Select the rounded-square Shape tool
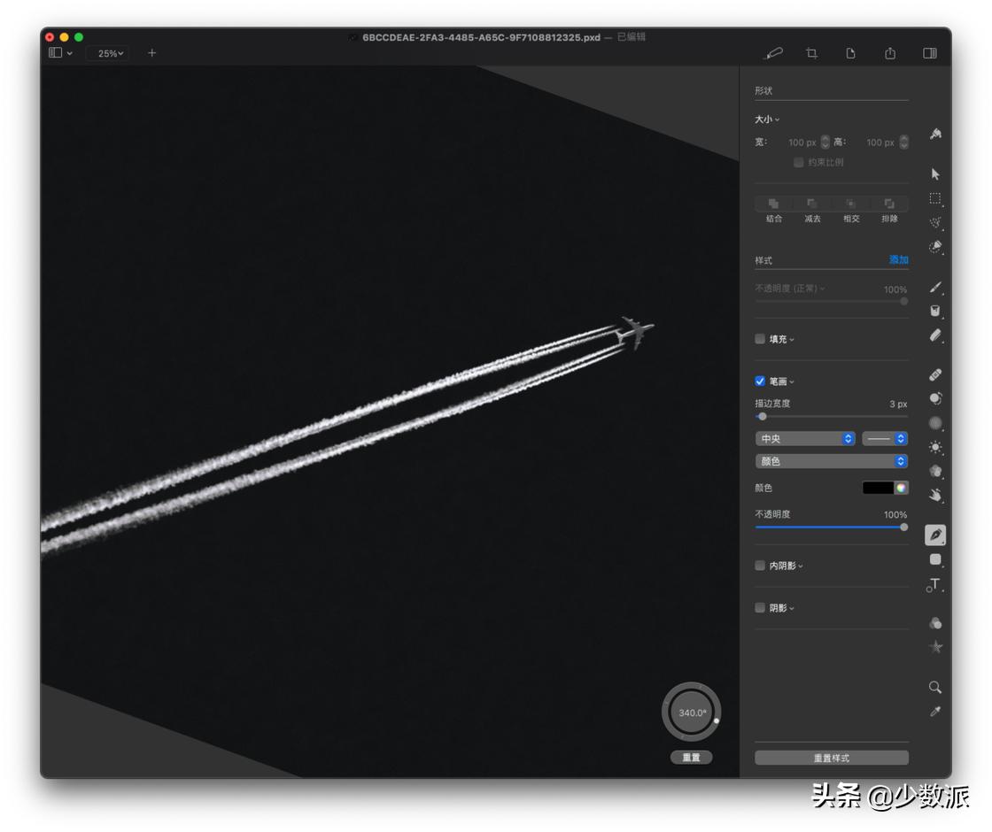Image resolution: width=992 pixels, height=832 pixels. 935,559
